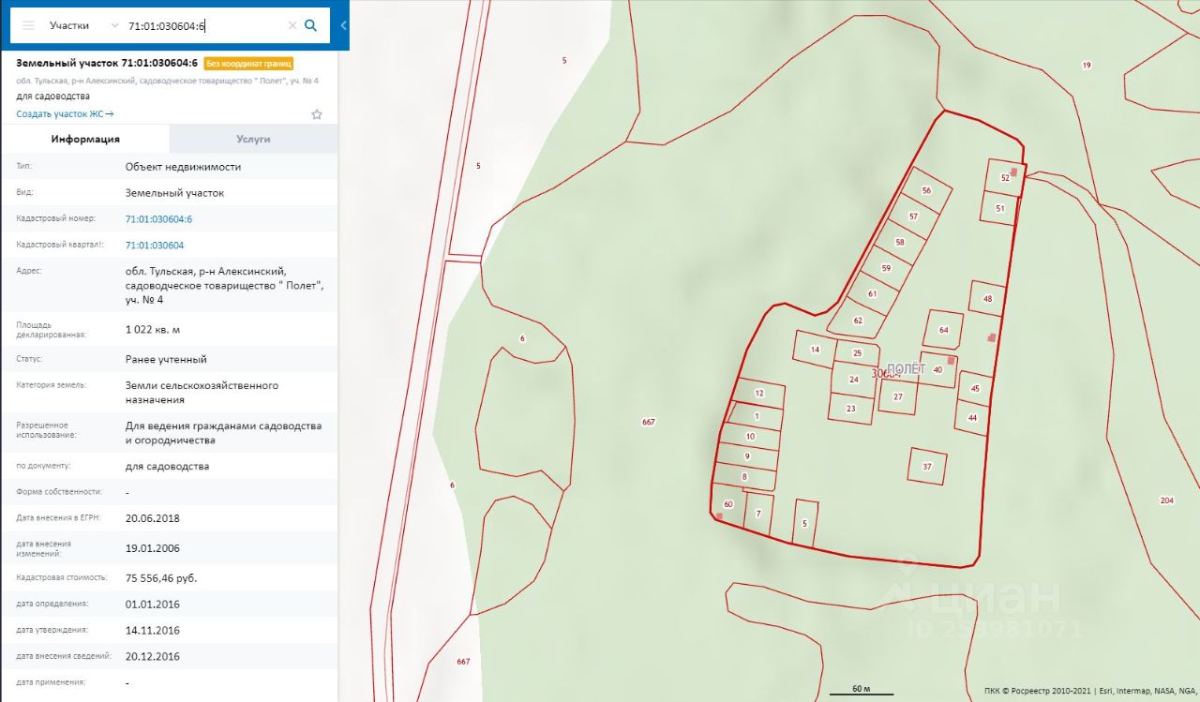Click parcel 14 on the map

pyautogui.click(x=815, y=349)
